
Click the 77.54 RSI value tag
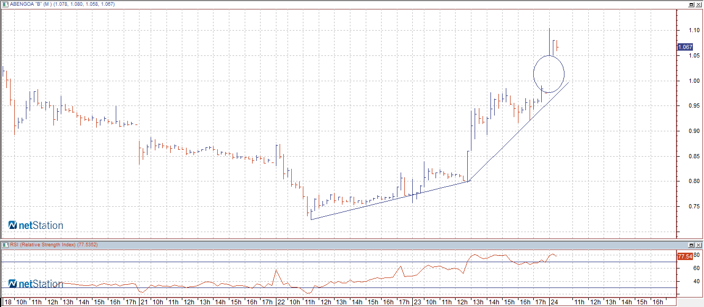[x=685, y=256]
